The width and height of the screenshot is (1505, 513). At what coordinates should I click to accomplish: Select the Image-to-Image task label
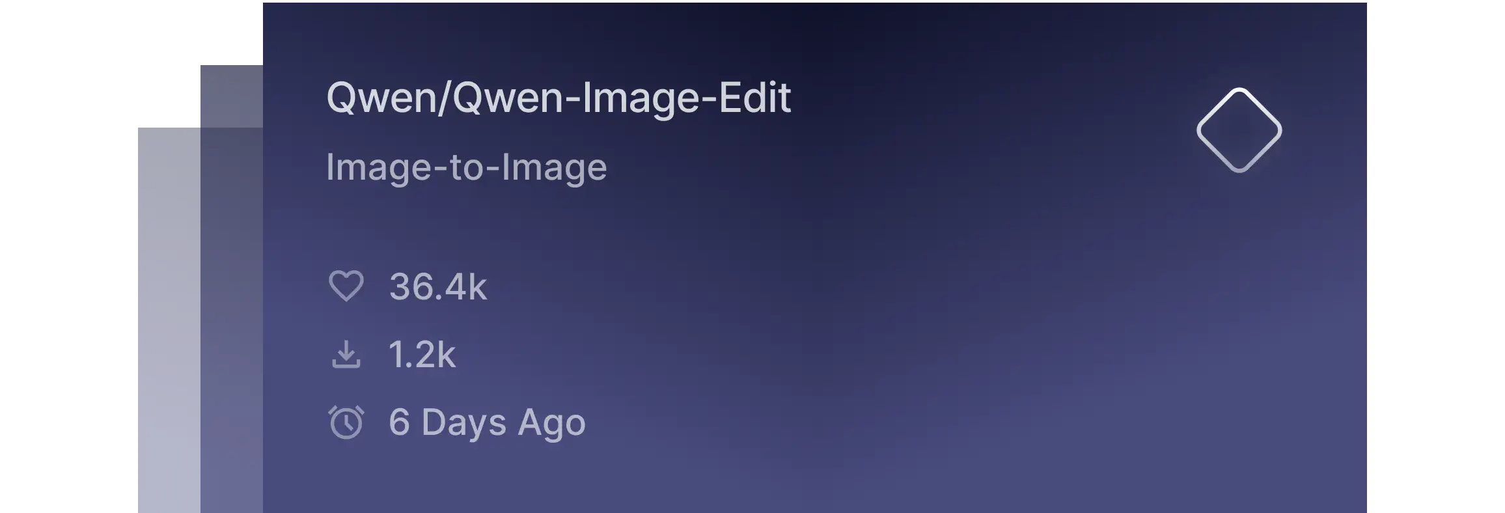tap(466, 167)
